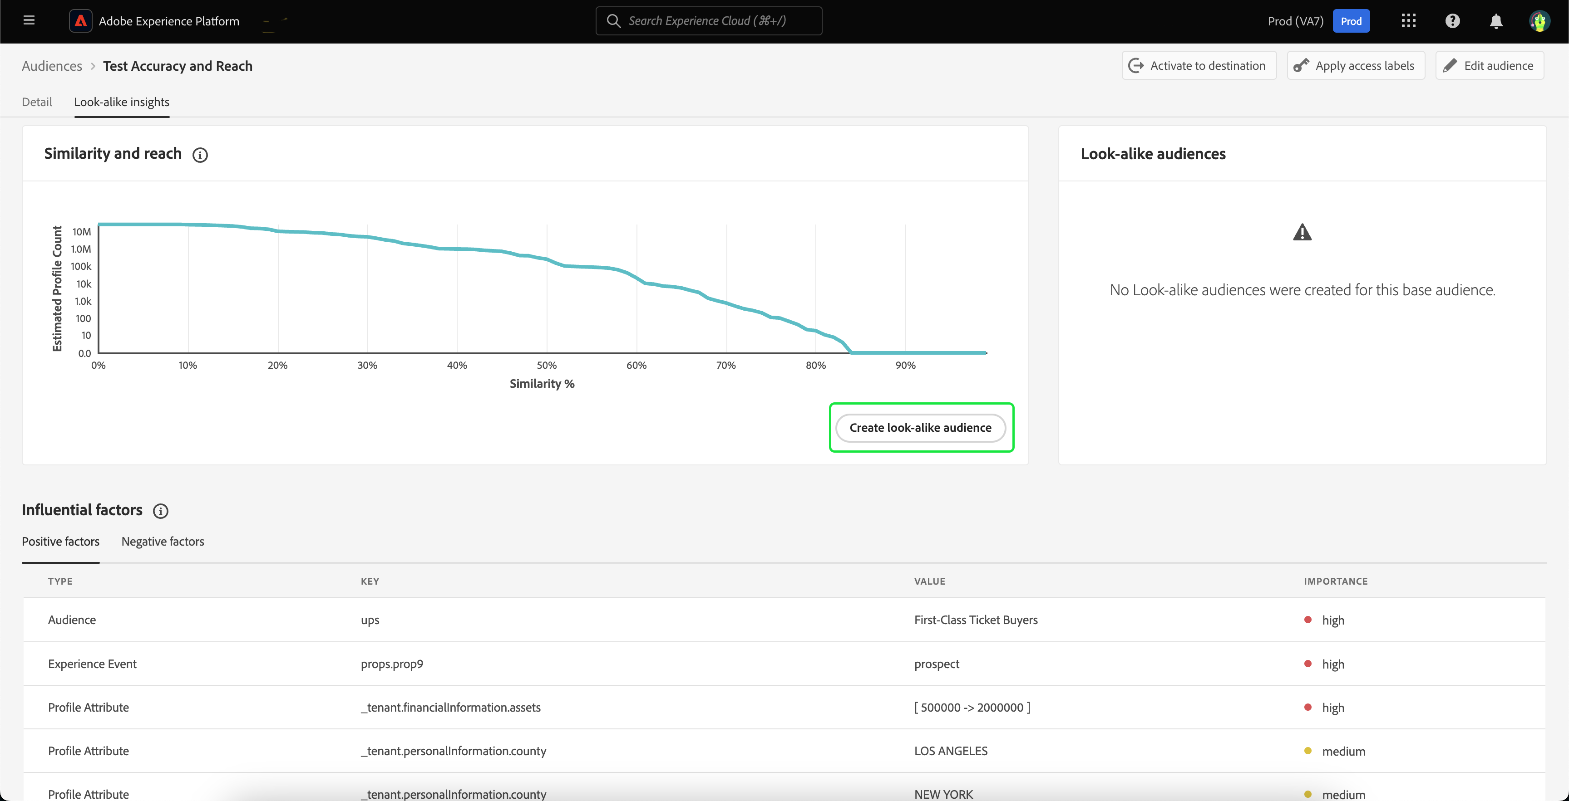Click Apply access labels button

(x=1356, y=66)
